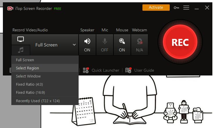This screenshot has width=217, height=128.
Task: Toggle the Mouse ON control
Action: click(x=122, y=45)
